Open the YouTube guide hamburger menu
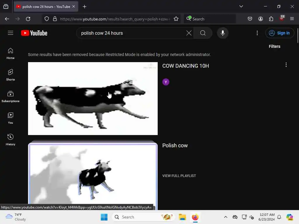 (x=11, y=33)
